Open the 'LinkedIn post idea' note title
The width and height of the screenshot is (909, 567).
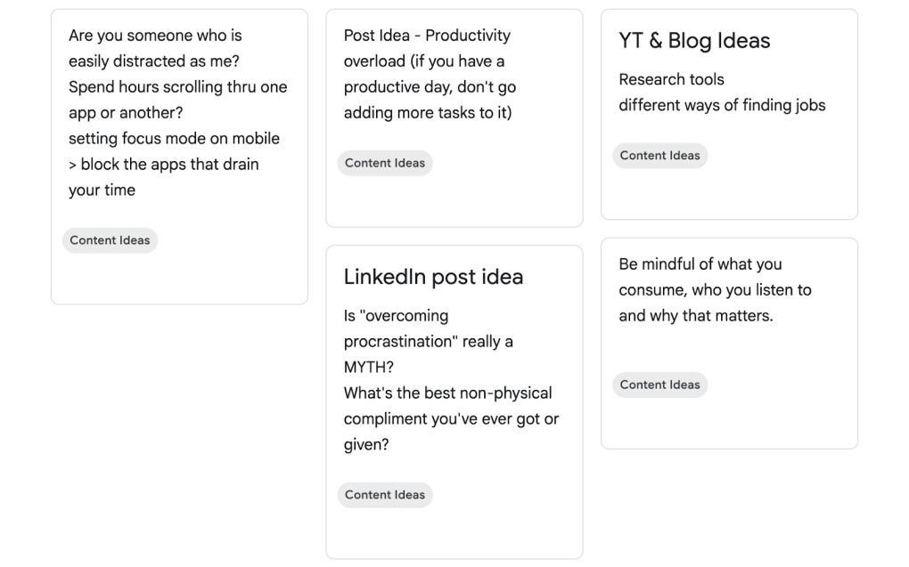click(x=433, y=277)
